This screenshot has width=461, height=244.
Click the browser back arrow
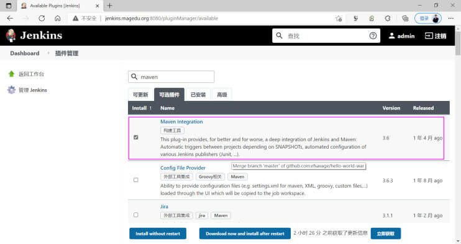[10, 18]
